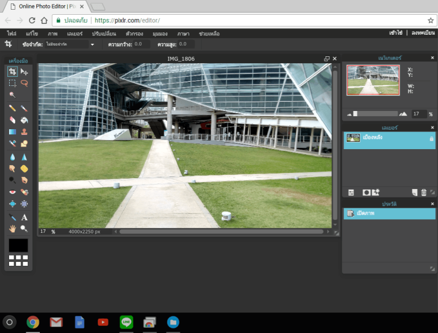Open Gmail from the taskbar

56,322
